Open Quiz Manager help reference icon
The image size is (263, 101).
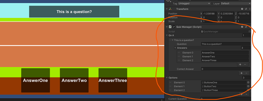242,27
